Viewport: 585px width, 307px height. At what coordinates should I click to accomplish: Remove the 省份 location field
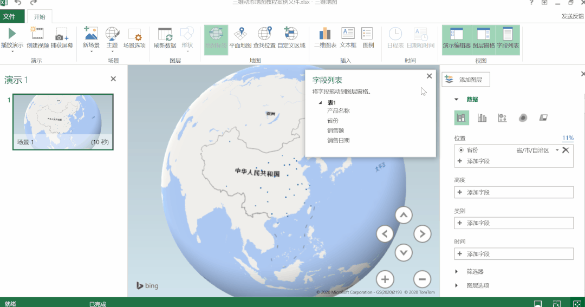[x=565, y=151]
